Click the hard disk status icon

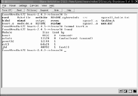tap(125, 91)
